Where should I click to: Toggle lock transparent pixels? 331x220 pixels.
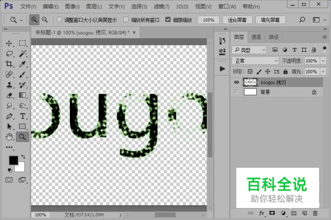tap(250, 72)
